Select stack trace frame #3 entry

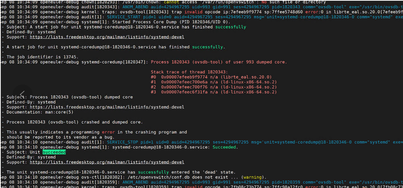pyautogui.click(x=213, y=92)
